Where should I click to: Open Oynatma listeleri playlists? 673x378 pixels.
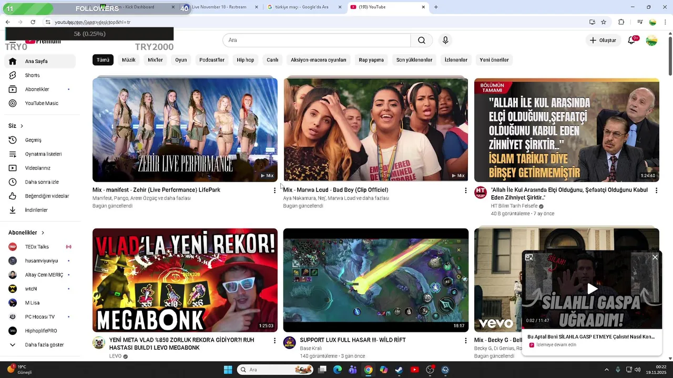click(43, 154)
